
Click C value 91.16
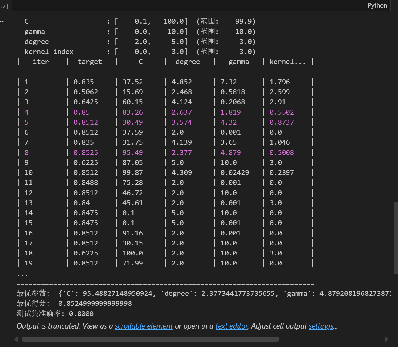pyautogui.click(x=133, y=233)
